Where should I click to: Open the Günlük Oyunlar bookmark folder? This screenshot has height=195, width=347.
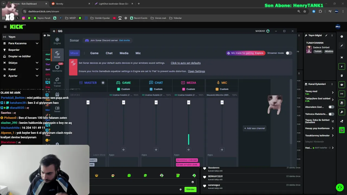tap(100, 18)
